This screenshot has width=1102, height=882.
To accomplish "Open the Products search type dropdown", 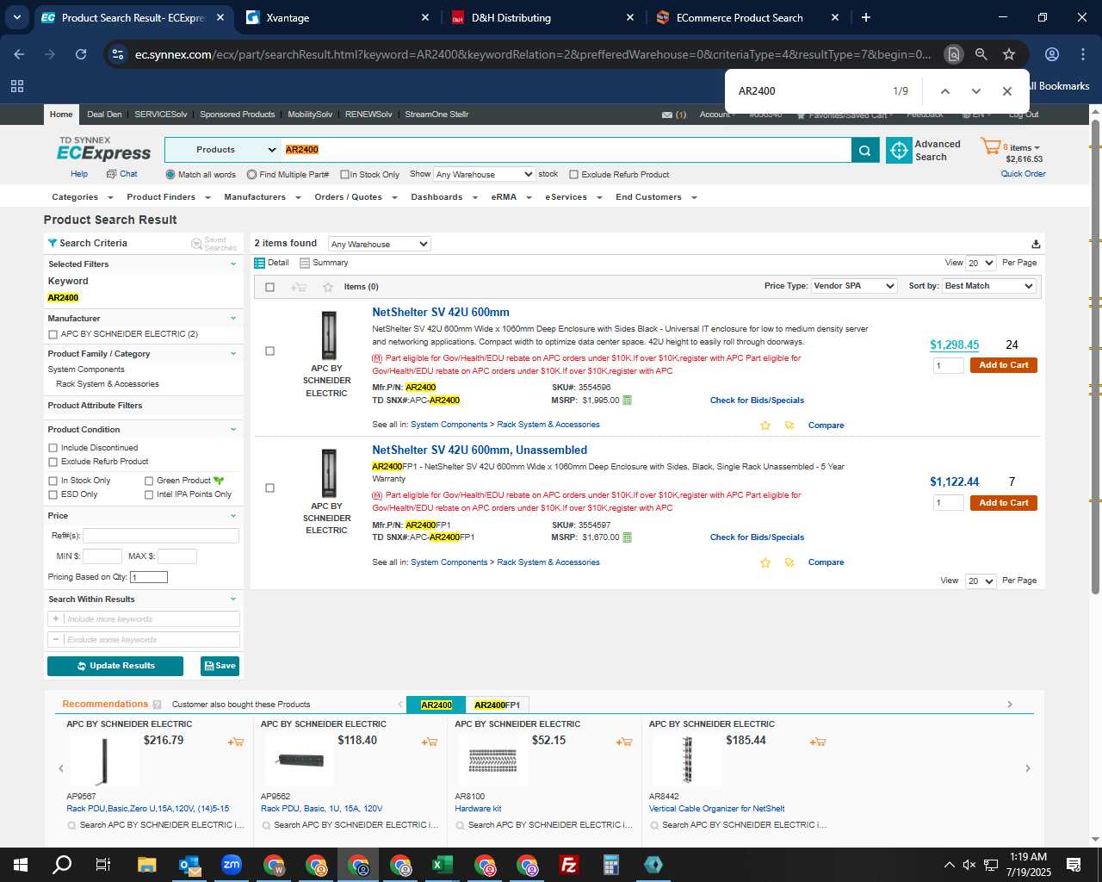I will (x=223, y=150).
